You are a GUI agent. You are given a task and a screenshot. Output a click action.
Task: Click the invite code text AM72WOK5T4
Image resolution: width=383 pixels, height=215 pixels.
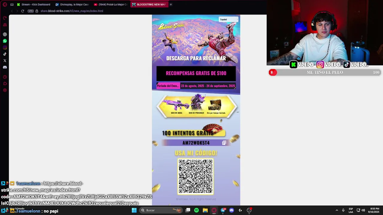[196, 143]
